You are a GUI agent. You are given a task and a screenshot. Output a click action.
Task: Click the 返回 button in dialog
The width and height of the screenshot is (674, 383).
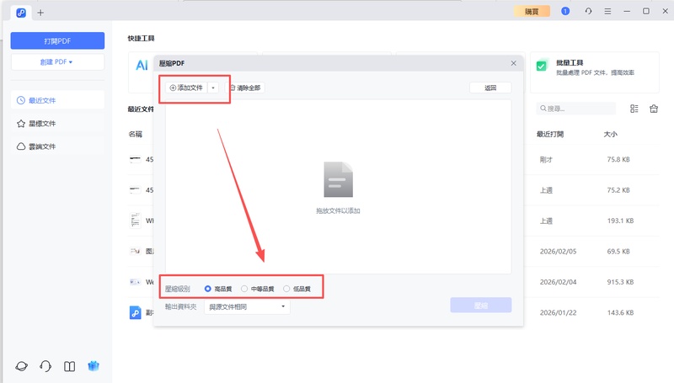coord(490,88)
